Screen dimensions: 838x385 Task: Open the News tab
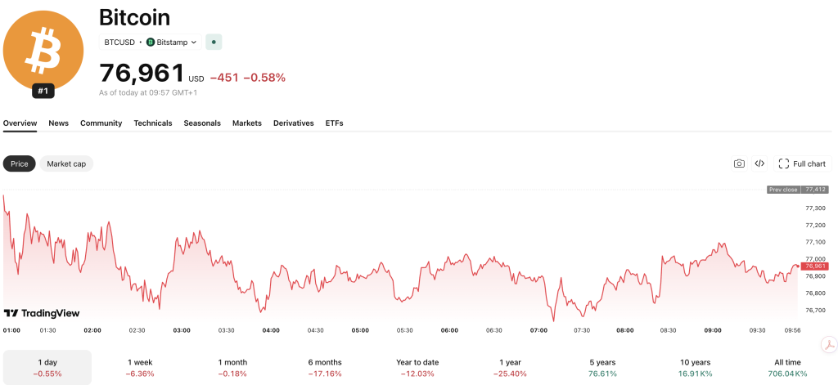(59, 123)
